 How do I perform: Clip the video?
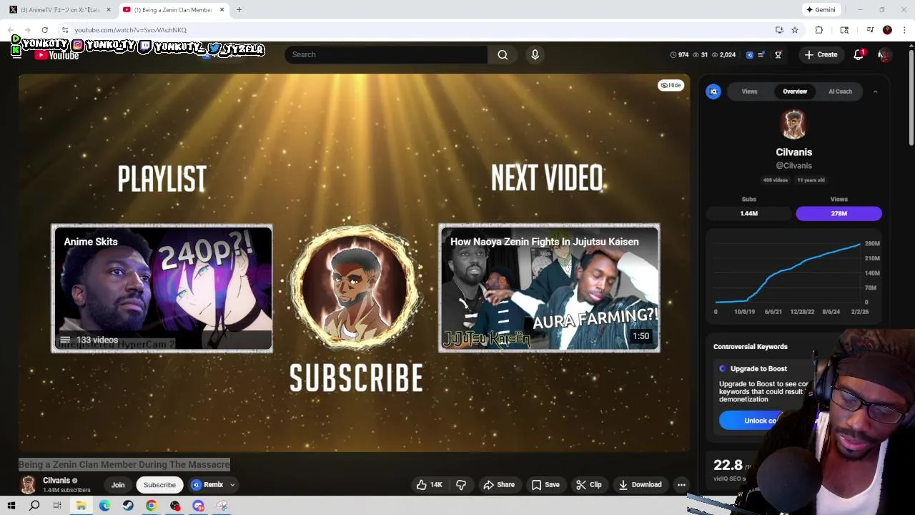point(588,484)
